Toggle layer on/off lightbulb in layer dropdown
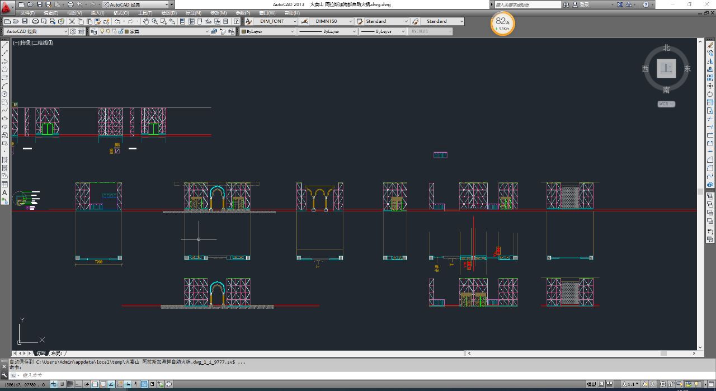 point(102,31)
